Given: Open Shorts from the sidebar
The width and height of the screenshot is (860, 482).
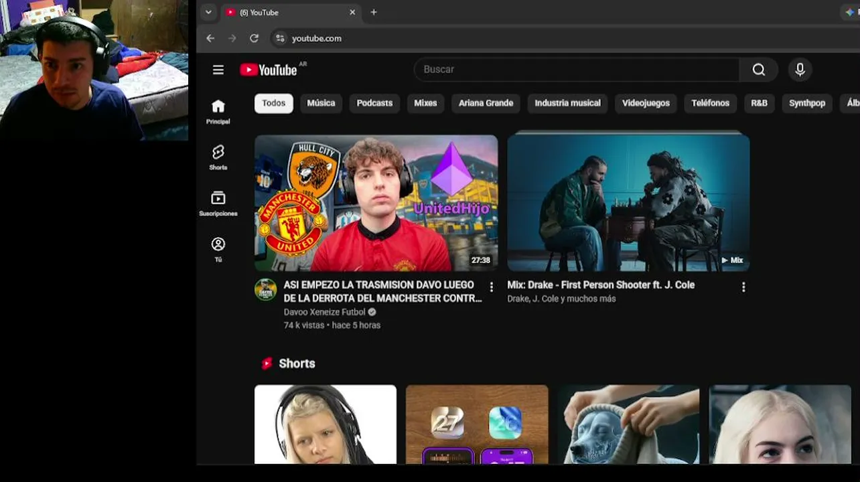Looking at the screenshot, I should click(218, 157).
